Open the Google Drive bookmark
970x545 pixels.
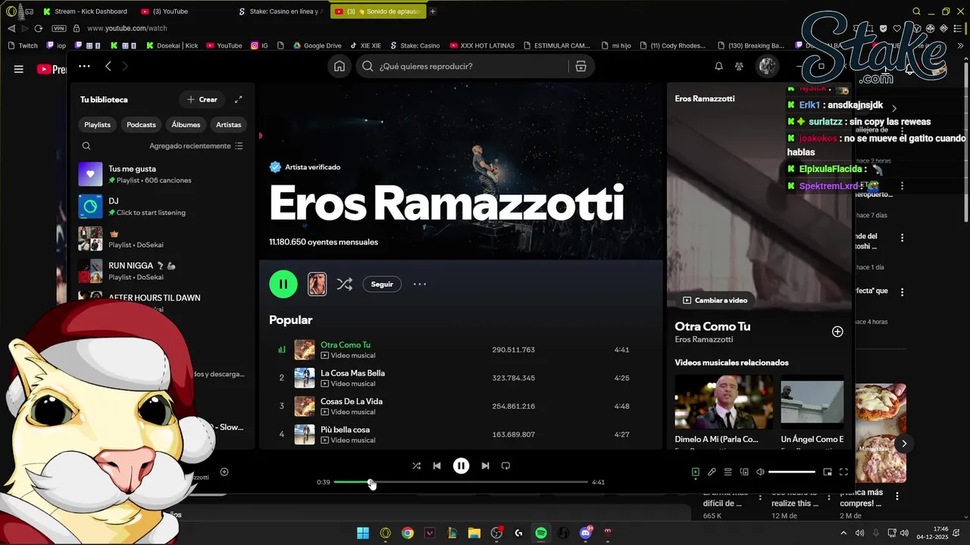click(x=317, y=45)
